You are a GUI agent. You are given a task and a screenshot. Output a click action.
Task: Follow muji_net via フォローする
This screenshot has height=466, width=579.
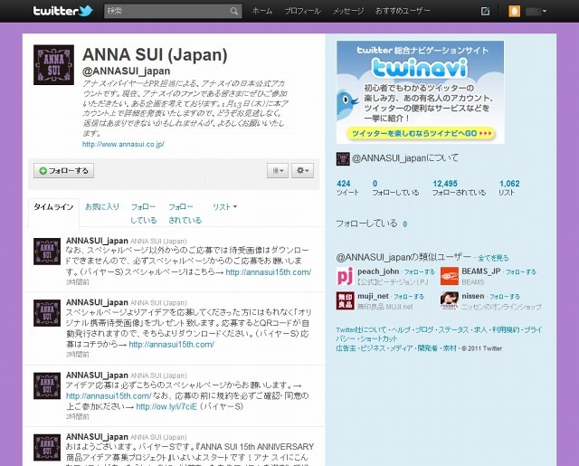[x=408, y=297]
